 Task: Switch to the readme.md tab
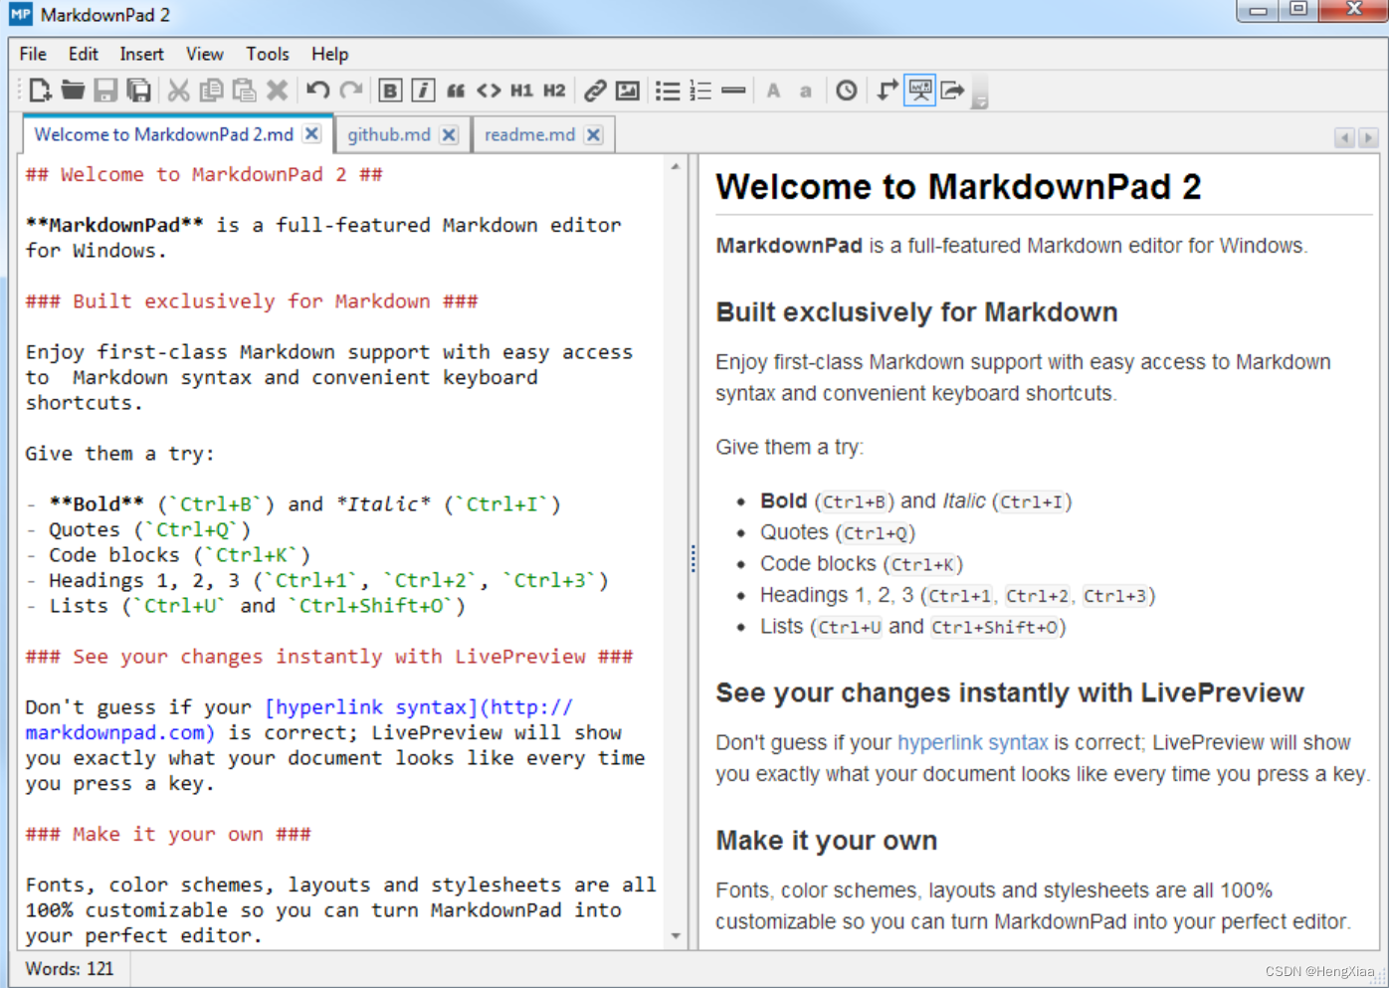pyautogui.click(x=529, y=134)
